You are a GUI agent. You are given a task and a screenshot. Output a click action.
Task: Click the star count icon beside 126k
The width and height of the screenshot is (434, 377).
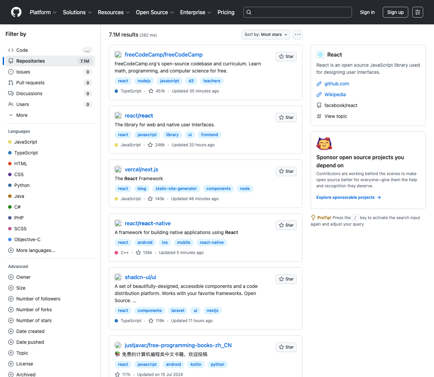138,253
